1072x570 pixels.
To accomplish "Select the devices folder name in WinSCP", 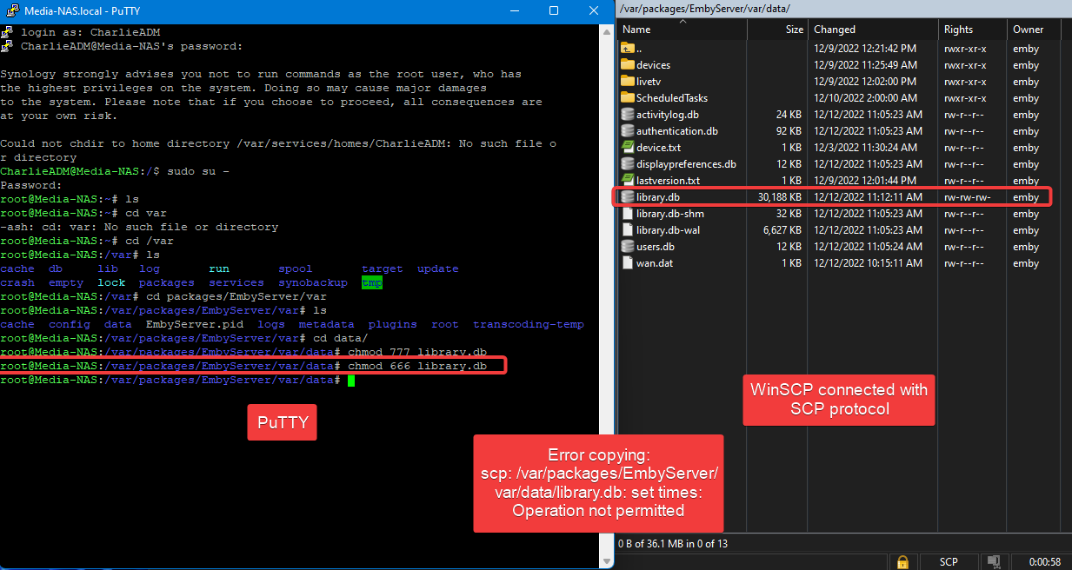I will [x=653, y=65].
